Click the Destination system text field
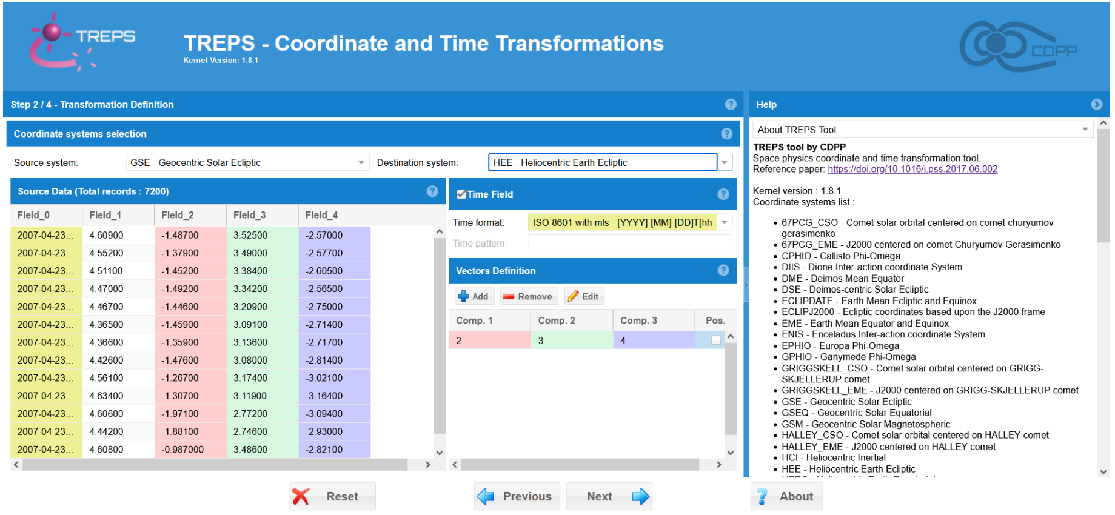Viewport: 1115px width, 515px height. (x=603, y=162)
